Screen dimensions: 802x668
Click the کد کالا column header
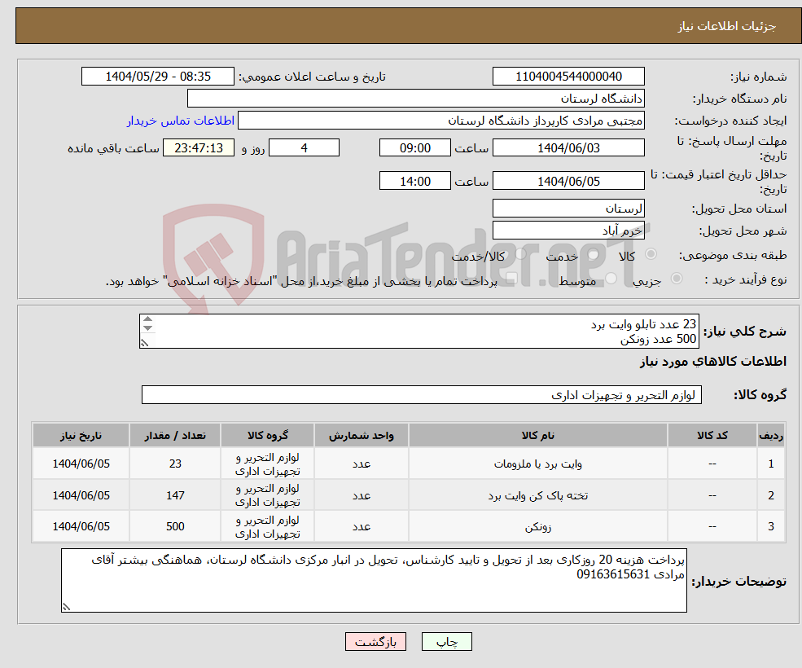point(712,435)
